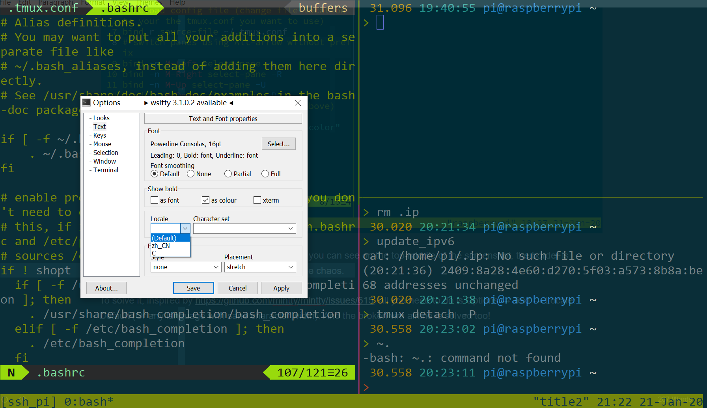The height and width of the screenshot is (408, 707).
Task: Apply the option changes
Action: pyautogui.click(x=282, y=288)
